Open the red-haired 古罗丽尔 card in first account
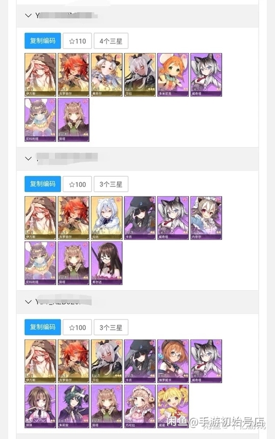This screenshot has height=439, width=275. click(74, 75)
